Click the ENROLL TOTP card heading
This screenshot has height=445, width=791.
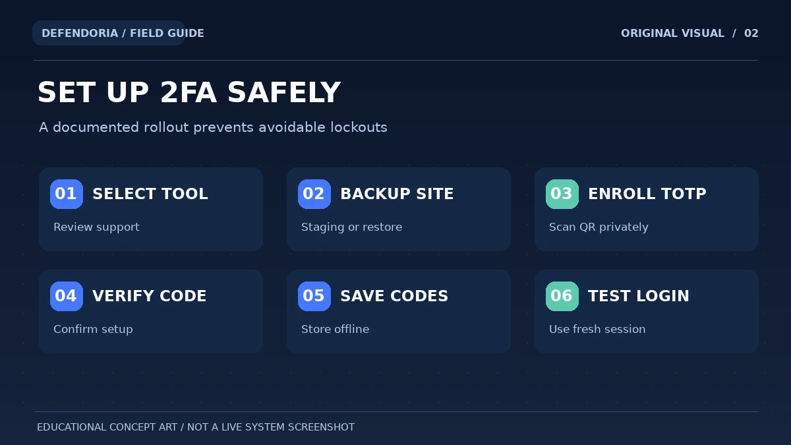click(x=647, y=194)
